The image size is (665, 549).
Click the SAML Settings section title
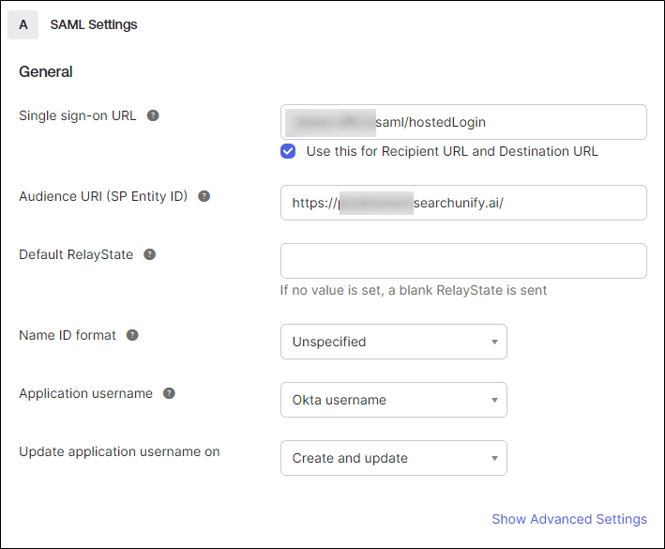[x=94, y=24]
